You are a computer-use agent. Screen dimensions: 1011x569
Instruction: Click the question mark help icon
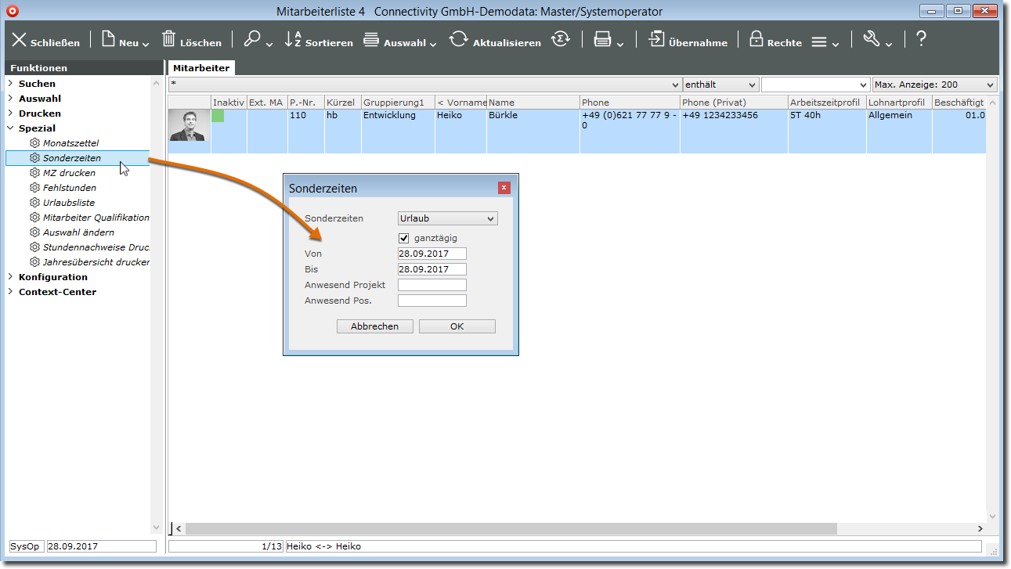pos(921,39)
